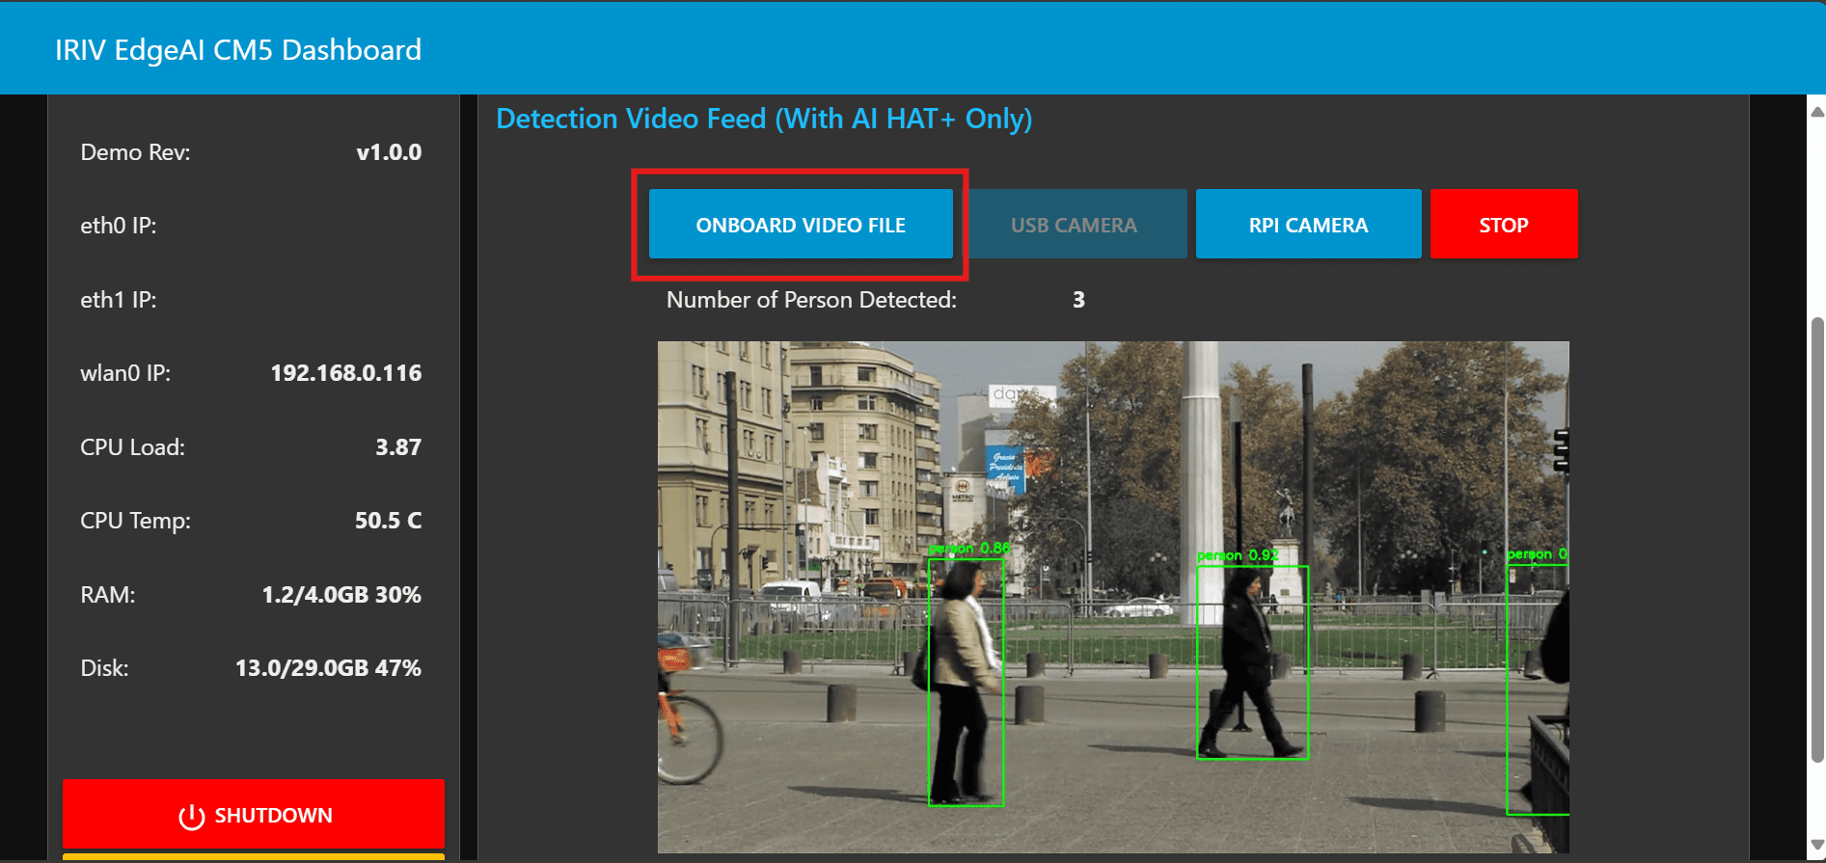Click the scrollbar down arrow
Screen dimensions: 1826x863
pyautogui.click(x=1816, y=845)
